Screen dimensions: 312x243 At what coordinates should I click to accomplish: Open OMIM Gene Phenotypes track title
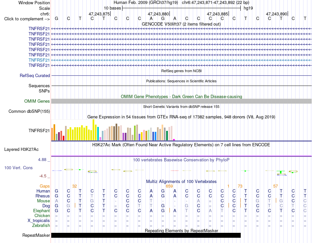tap(181, 96)
